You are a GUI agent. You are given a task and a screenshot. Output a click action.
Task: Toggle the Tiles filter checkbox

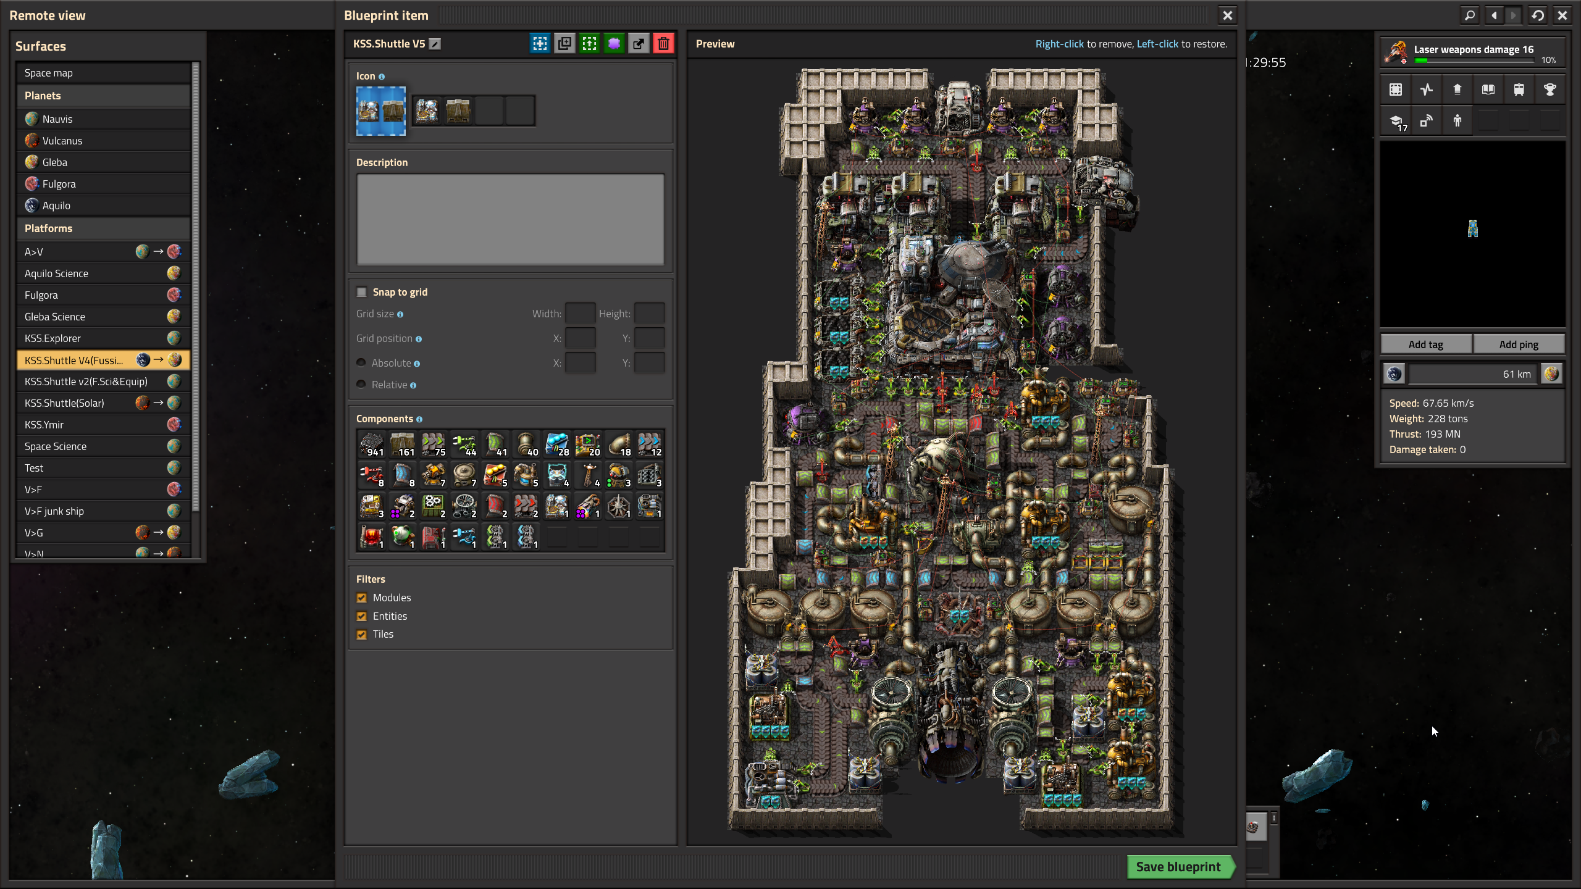coord(362,635)
